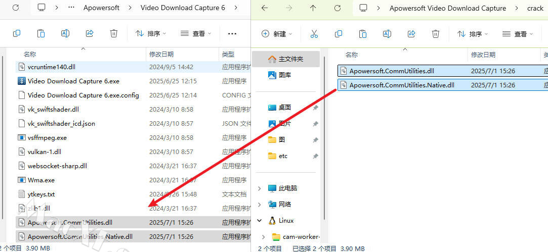Screen dimensions: 548x252
Task: Click refresh button in left Explorer window
Action: (16, 8)
